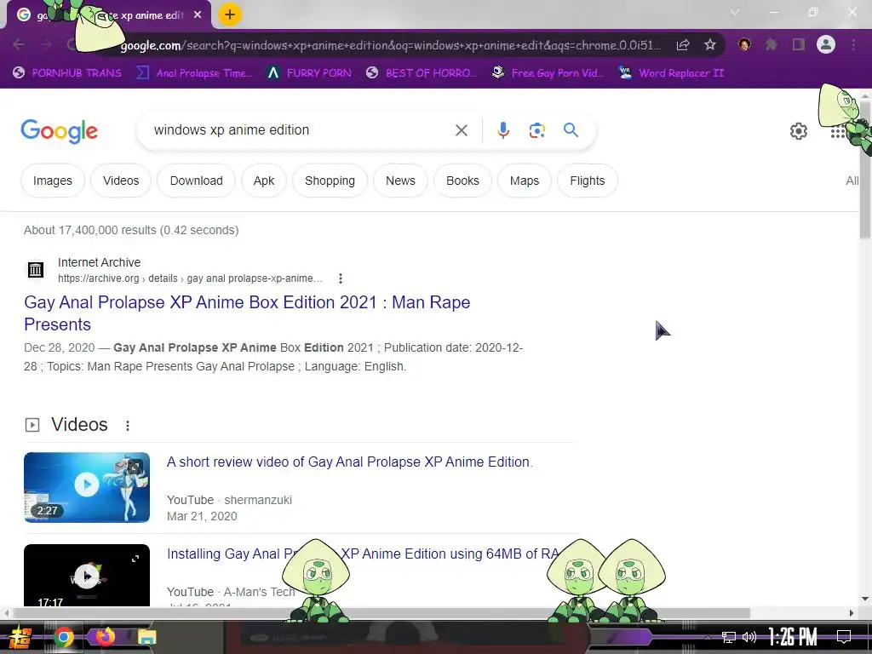
Task: Toggle the Chrome side panel
Action: 799,44
